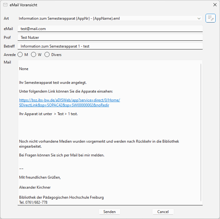The height and width of the screenshot is (219, 220).
Task: Close the eMail Voransicht window
Action: click(x=215, y=5)
